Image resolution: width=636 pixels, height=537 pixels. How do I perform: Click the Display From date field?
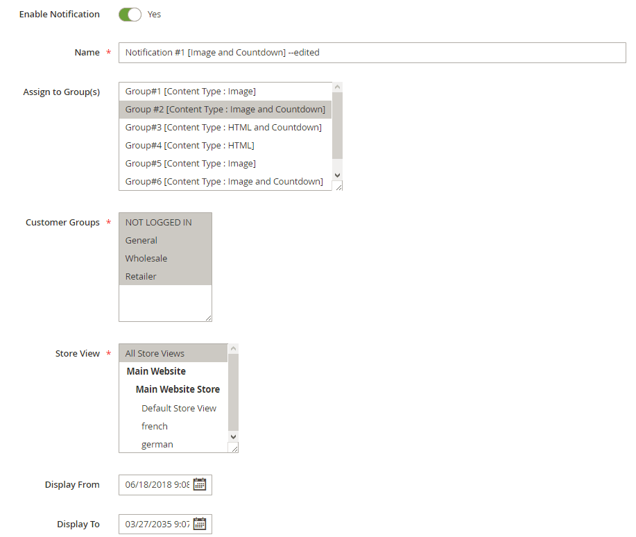click(157, 485)
